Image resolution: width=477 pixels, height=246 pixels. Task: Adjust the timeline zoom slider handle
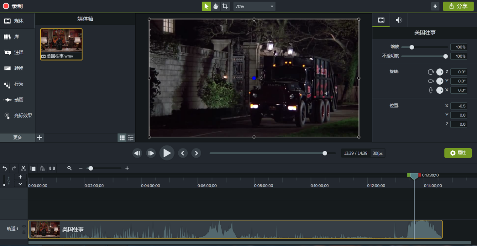click(x=91, y=168)
